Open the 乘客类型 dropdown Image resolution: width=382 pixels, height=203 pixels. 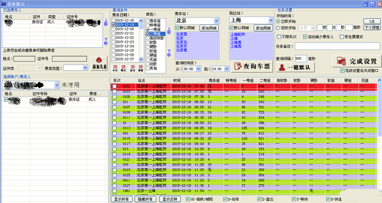pos(85,68)
